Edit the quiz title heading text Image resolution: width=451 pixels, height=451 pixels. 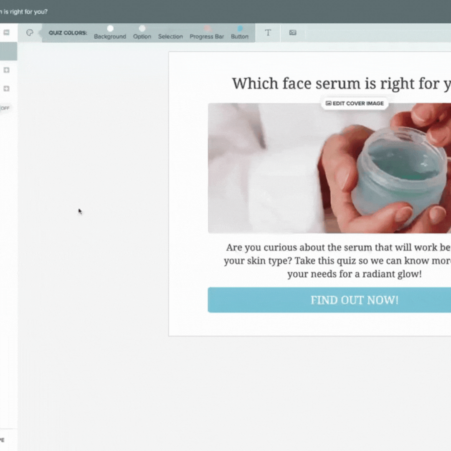coord(342,84)
